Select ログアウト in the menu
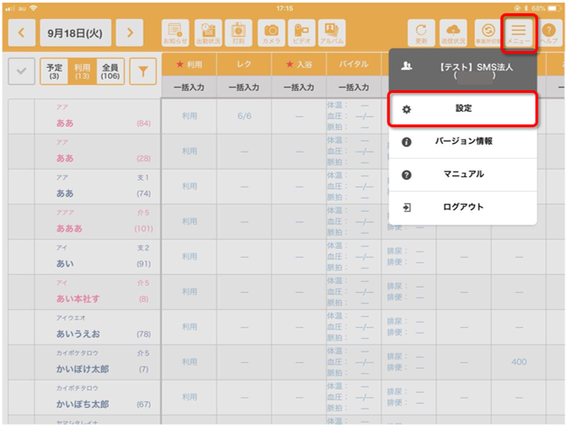This screenshot has width=566, height=426. [462, 207]
